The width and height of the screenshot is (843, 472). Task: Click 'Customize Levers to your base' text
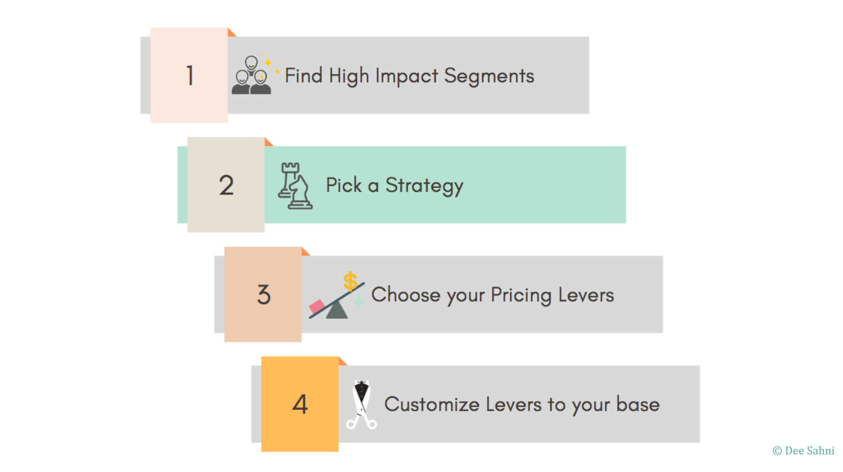coord(522,404)
